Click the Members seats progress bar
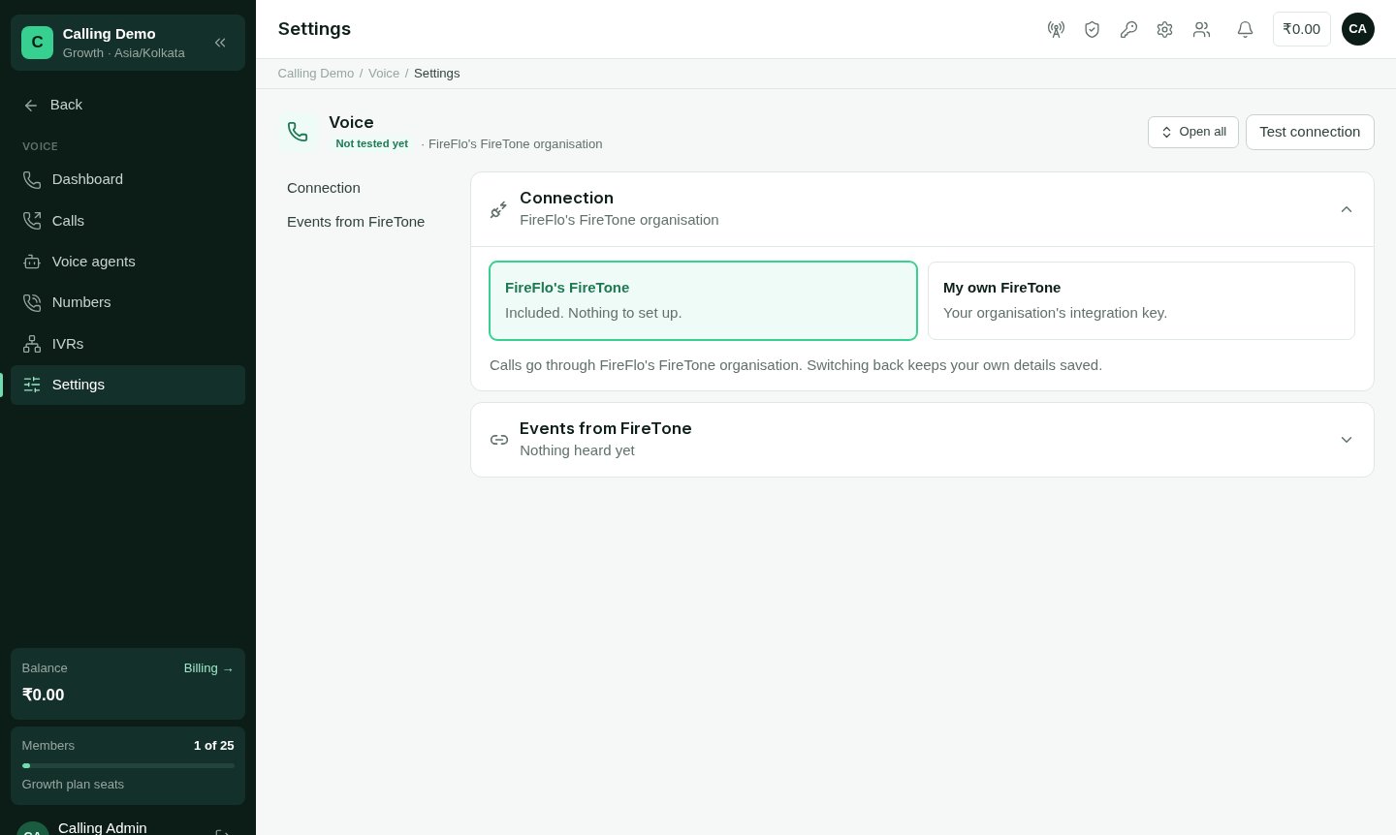 click(x=128, y=765)
